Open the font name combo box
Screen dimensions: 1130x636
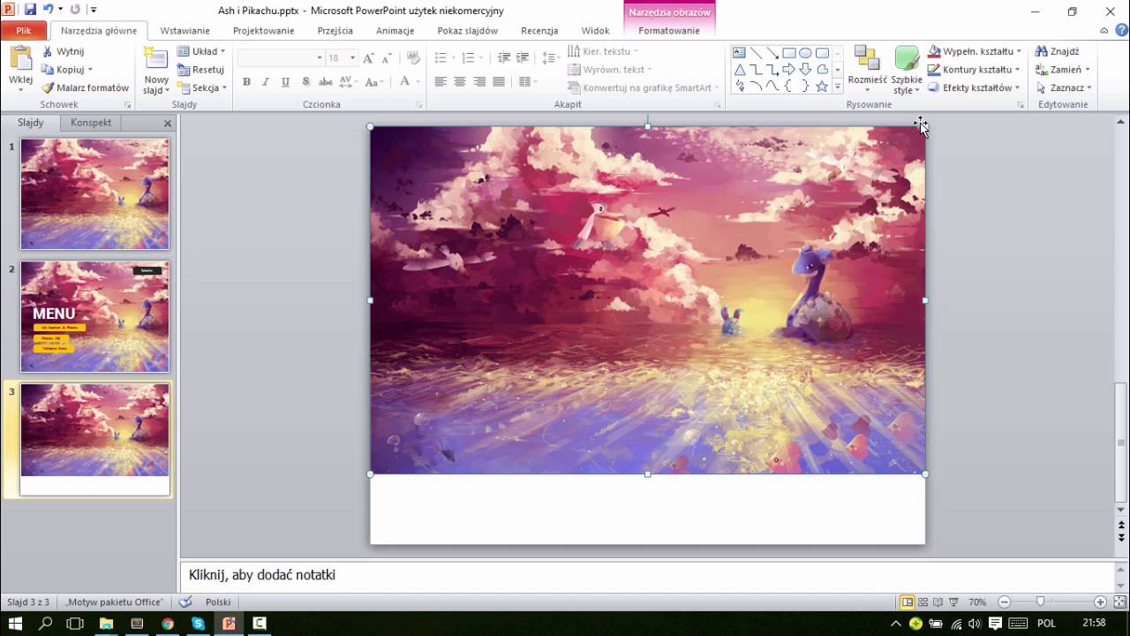[x=281, y=57]
